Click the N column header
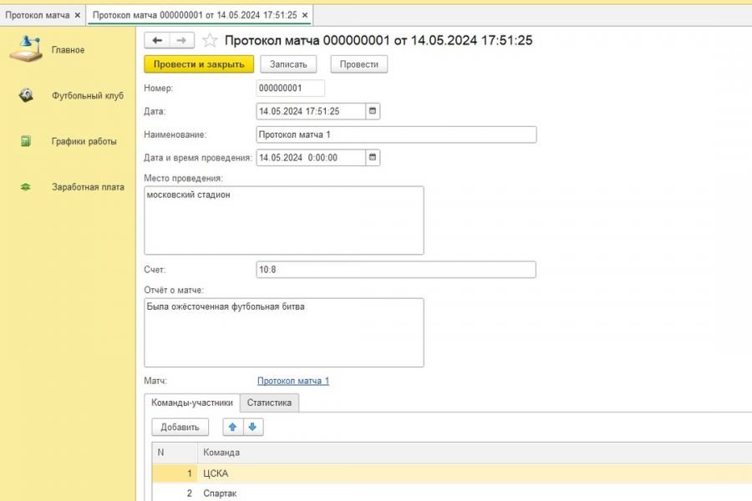This screenshot has height=501, width=752. point(175,453)
